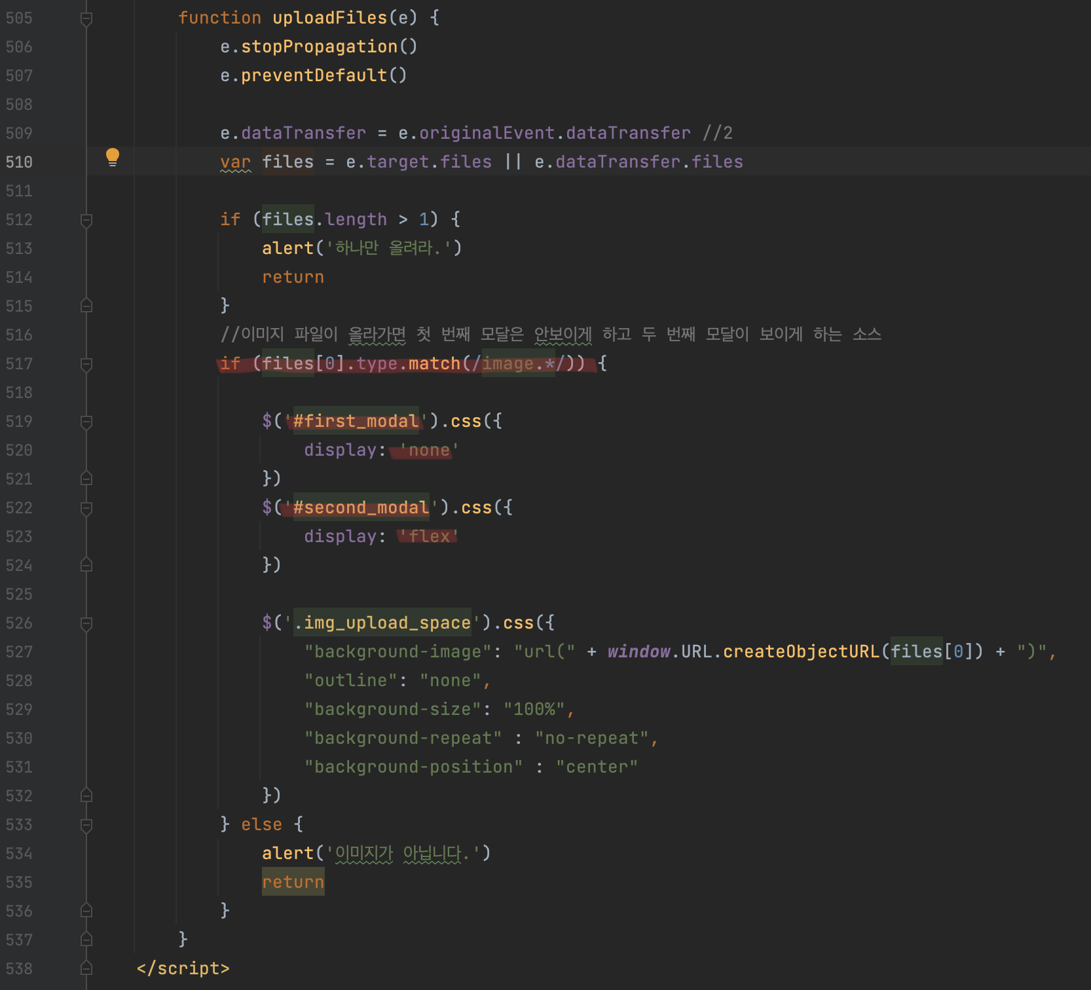The width and height of the screenshot is (1091, 990).
Task: Click createObjectURL method call
Action: 802,651
